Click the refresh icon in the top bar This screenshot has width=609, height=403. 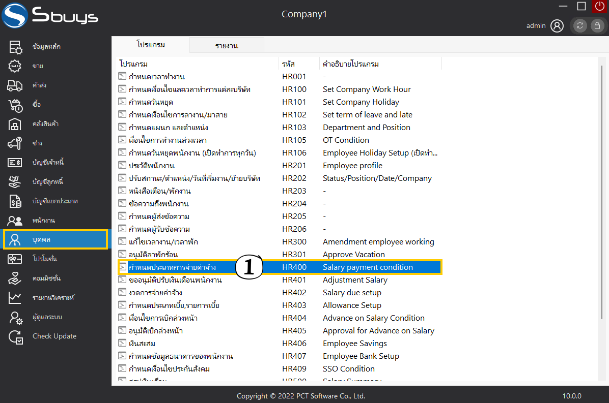click(x=579, y=25)
